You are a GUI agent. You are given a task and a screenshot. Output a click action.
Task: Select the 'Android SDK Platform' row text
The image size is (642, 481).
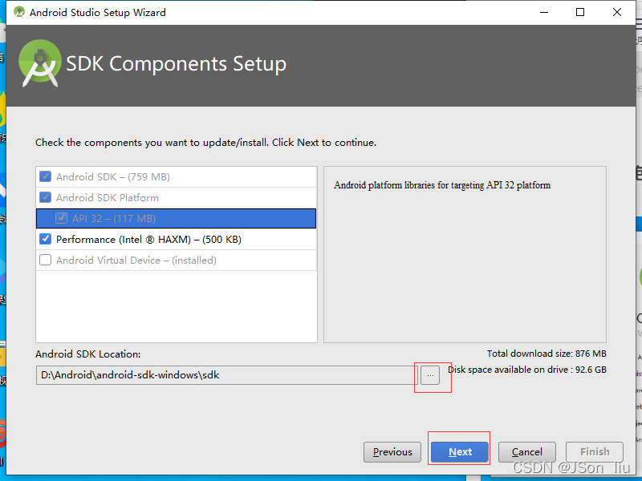click(108, 197)
